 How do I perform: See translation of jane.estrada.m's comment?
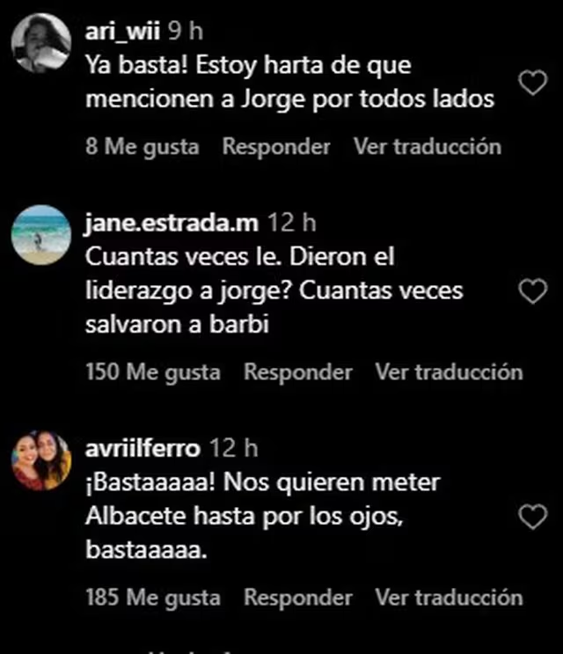tap(449, 372)
